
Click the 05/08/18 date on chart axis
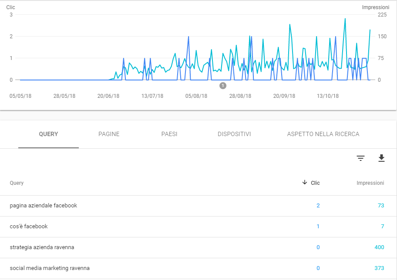pos(196,96)
